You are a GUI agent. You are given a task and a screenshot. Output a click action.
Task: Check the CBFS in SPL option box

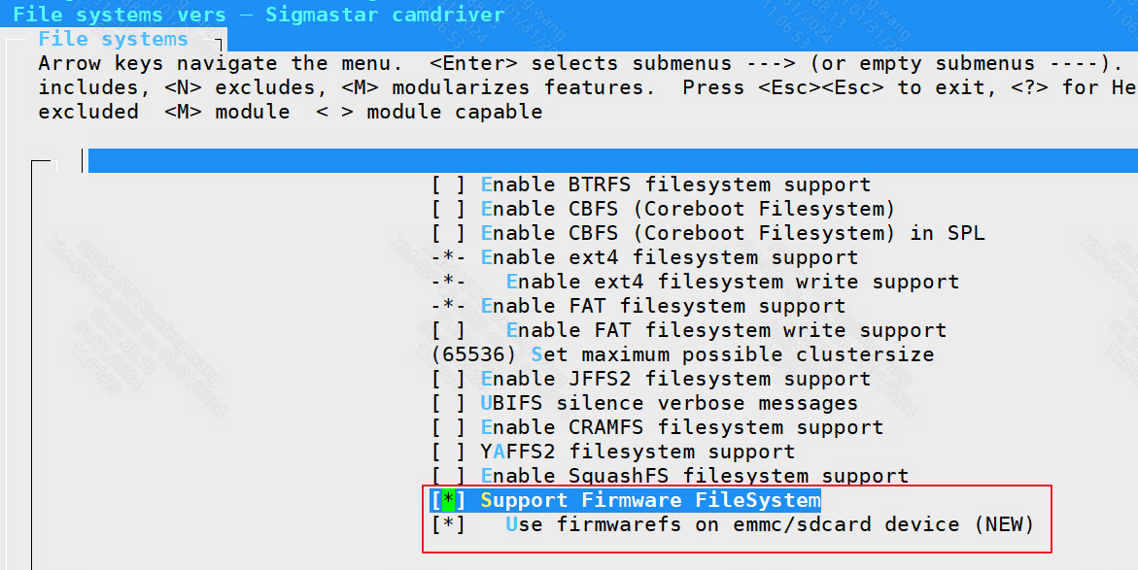[x=448, y=233]
